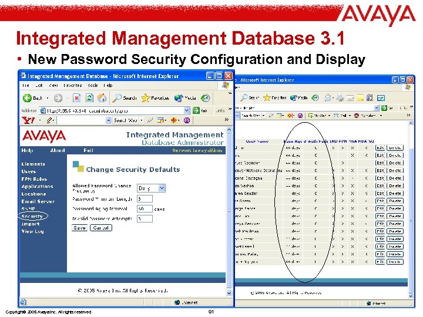Expand front Yahoo toolbar overflow chevron
This screenshot has width=423, height=317.
tap(227, 119)
